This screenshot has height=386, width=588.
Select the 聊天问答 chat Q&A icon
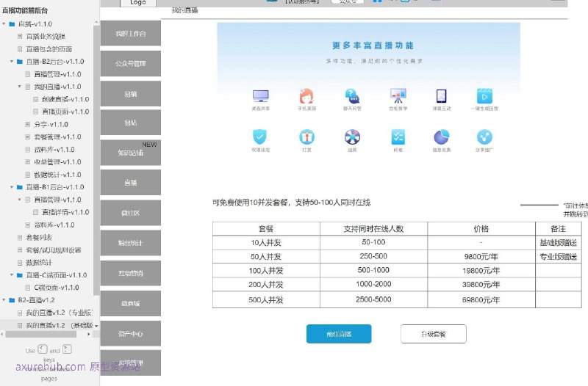[352, 96]
